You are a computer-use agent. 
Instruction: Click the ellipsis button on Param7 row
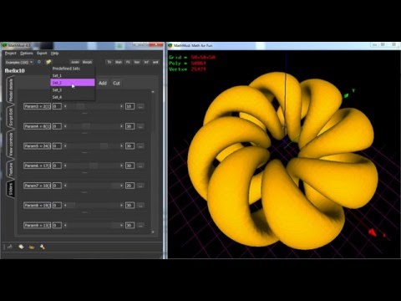[140, 186]
